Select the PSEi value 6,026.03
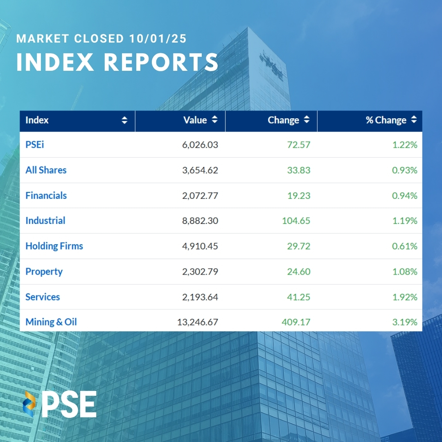 (x=200, y=144)
